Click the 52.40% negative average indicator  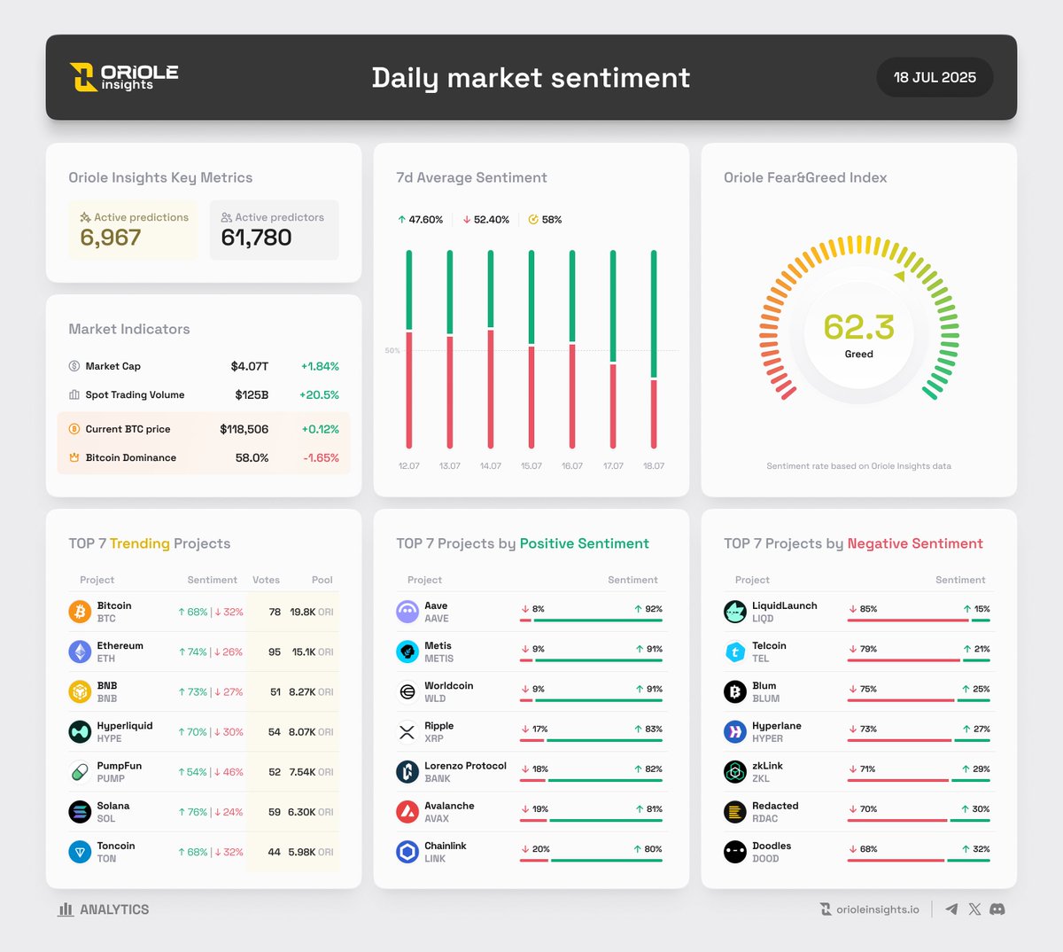(486, 219)
